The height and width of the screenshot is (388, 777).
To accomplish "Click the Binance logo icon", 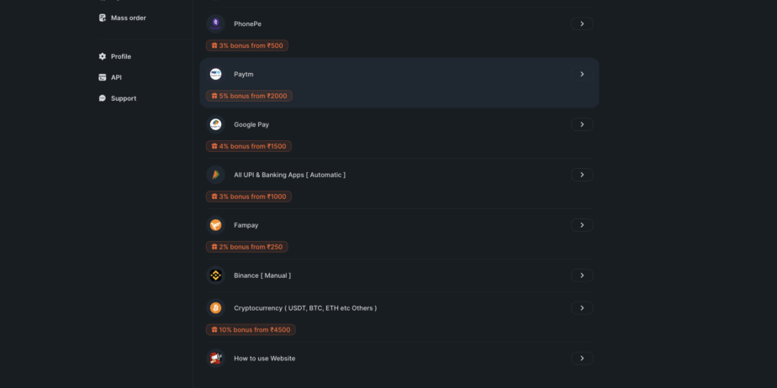I will click(x=215, y=275).
